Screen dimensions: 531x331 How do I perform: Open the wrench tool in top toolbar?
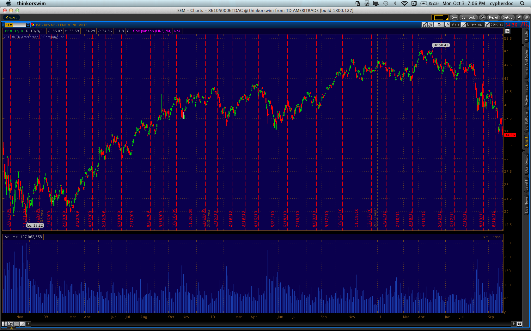[x=454, y=17]
